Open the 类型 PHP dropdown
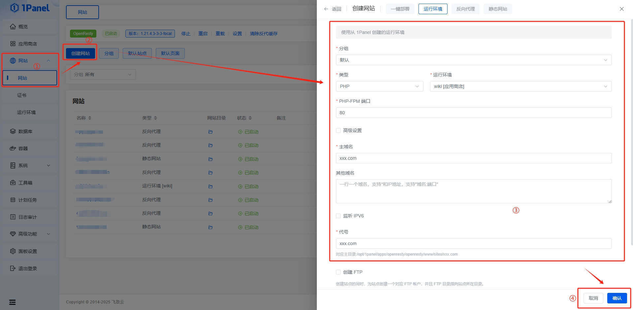633x310 pixels. pyautogui.click(x=379, y=86)
